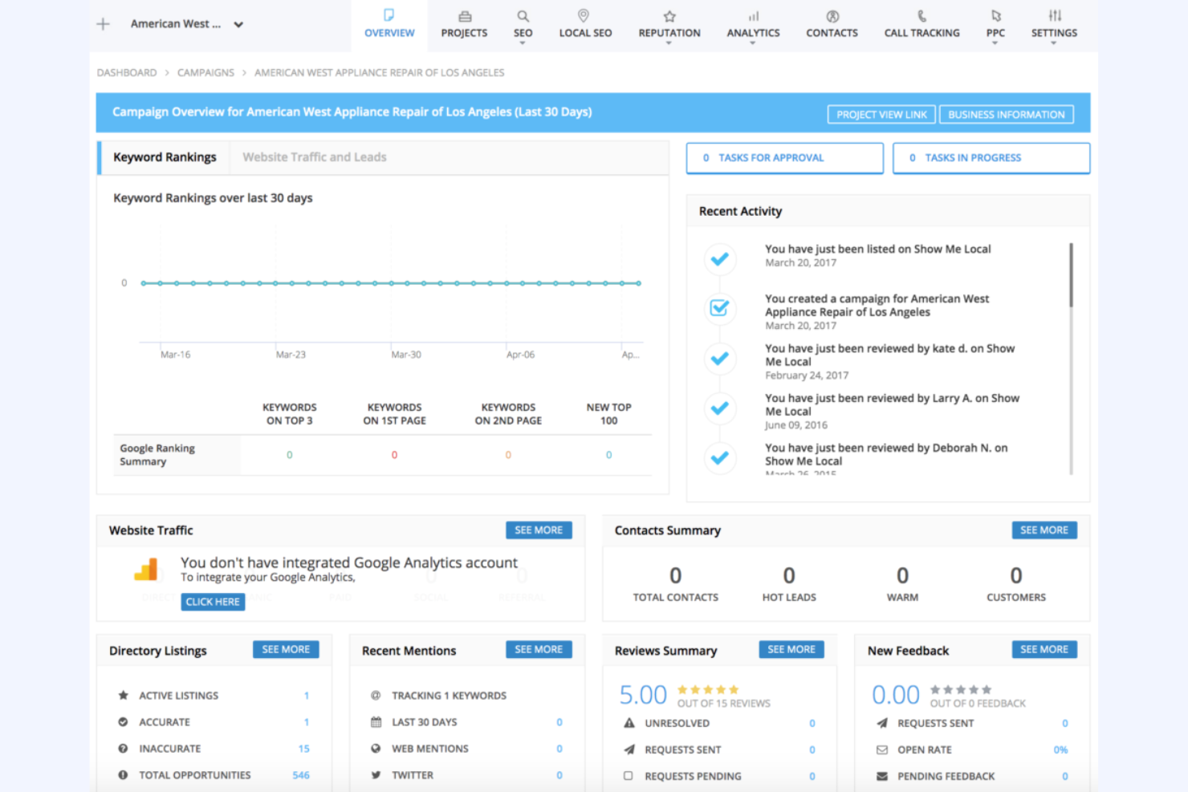
Task: Click Here to integrate Google Analytics
Action: coord(213,602)
